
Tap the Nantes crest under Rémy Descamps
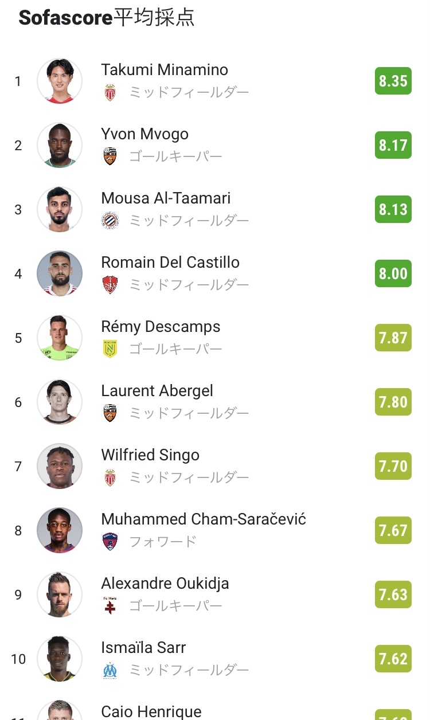tap(110, 349)
